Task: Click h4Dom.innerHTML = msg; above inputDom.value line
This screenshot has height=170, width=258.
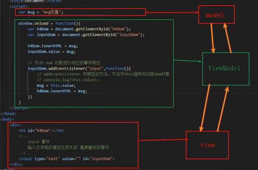Action: (x=53, y=46)
